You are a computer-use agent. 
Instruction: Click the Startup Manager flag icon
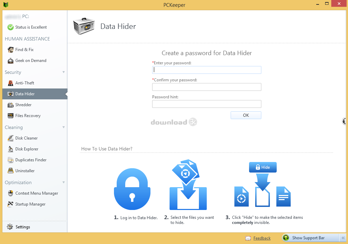(x=11, y=204)
